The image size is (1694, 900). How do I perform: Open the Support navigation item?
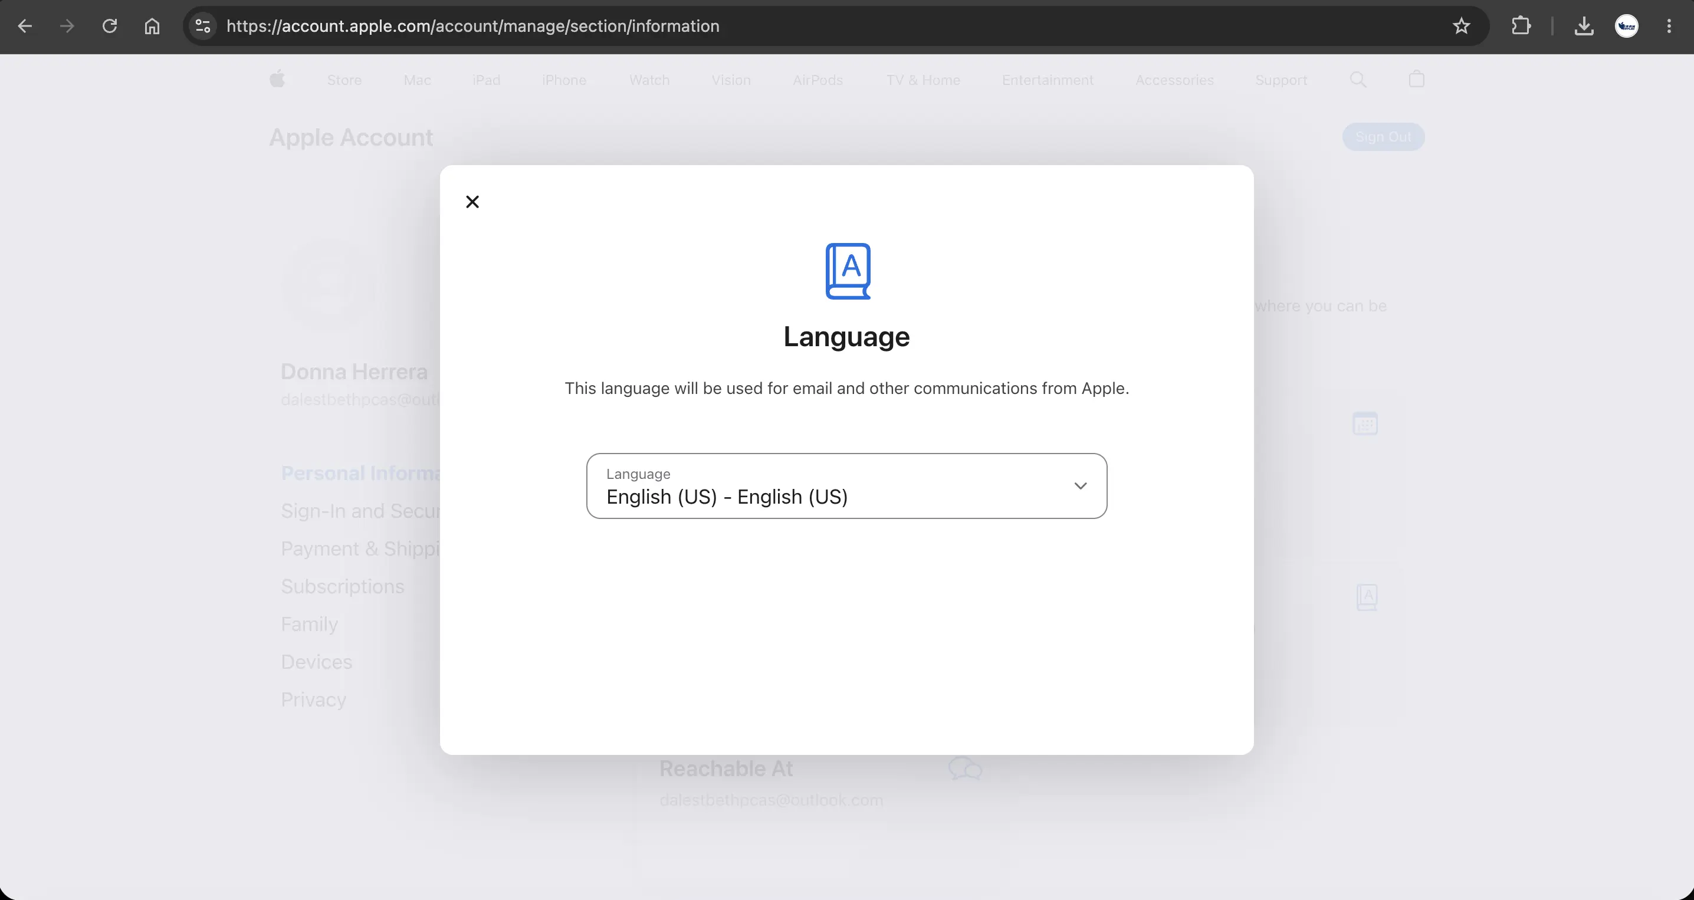[x=1281, y=80]
